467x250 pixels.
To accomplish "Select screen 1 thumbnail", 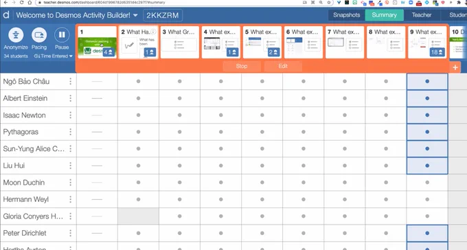I will pos(97,42).
